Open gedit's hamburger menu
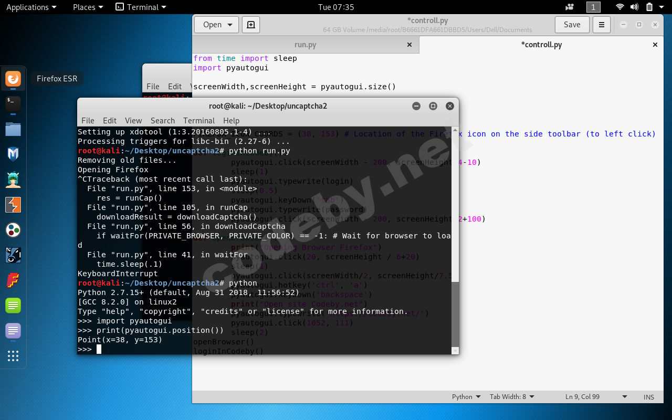Image resolution: width=672 pixels, height=420 pixels. tap(601, 24)
